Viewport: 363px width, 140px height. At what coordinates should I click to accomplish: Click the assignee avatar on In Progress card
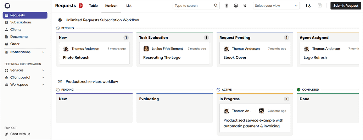click(x=262, y=111)
